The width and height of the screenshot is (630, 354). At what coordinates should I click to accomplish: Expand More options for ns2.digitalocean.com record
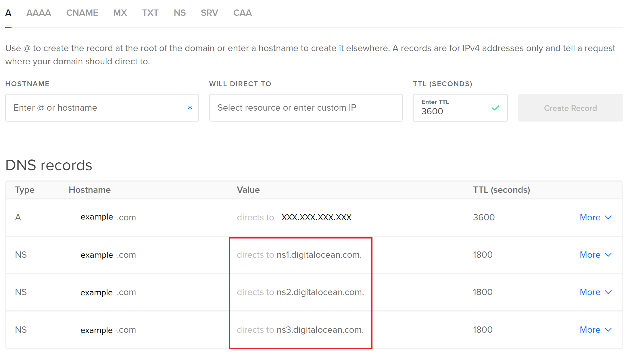pos(595,292)
